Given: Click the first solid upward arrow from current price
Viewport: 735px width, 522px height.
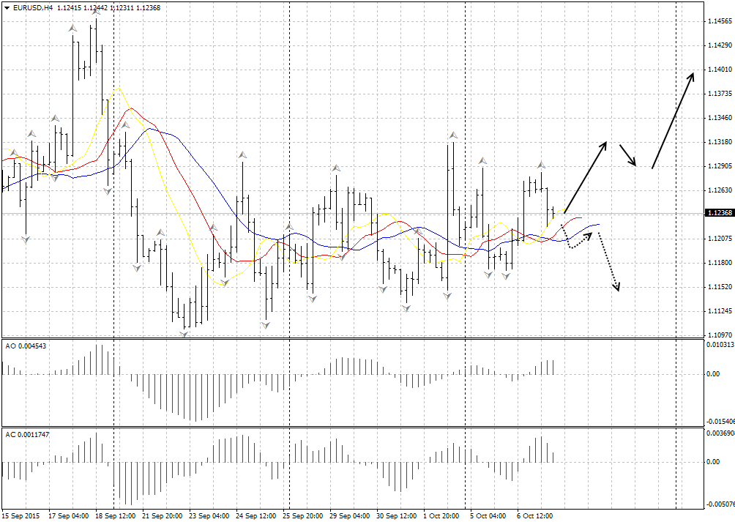Looking at the screenshot, I should click(585, 176).
